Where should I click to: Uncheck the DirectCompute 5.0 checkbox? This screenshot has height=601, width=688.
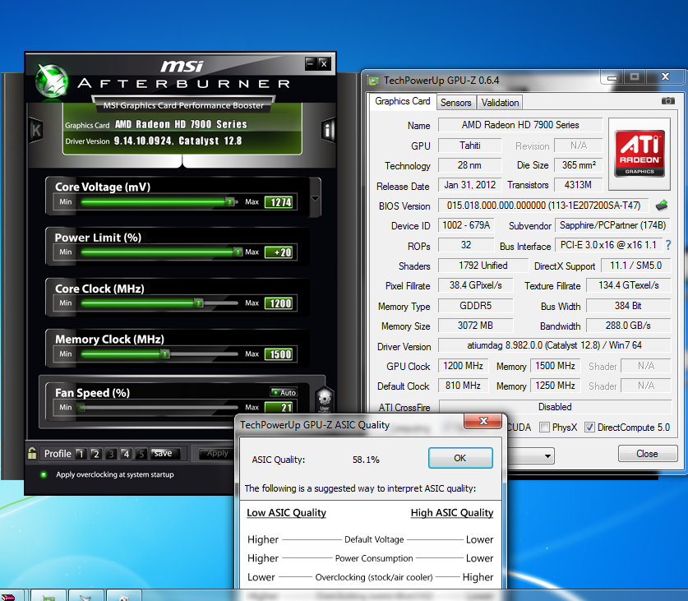click(x=589, y=428)
